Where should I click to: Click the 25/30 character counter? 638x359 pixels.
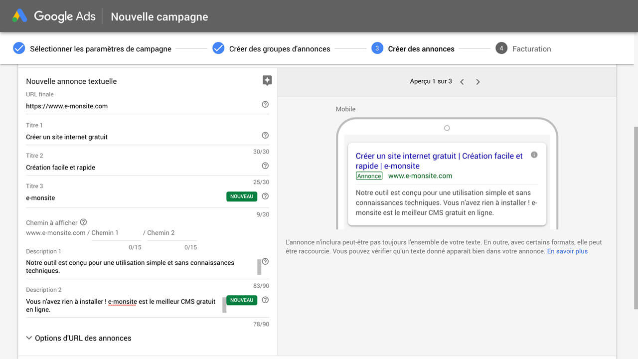(x=261, y=182)
